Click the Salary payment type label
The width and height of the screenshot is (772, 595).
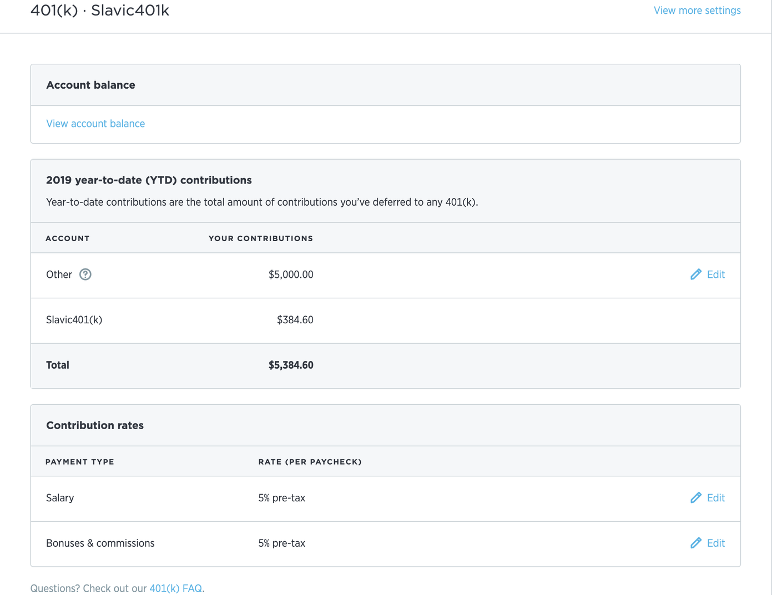60,498
